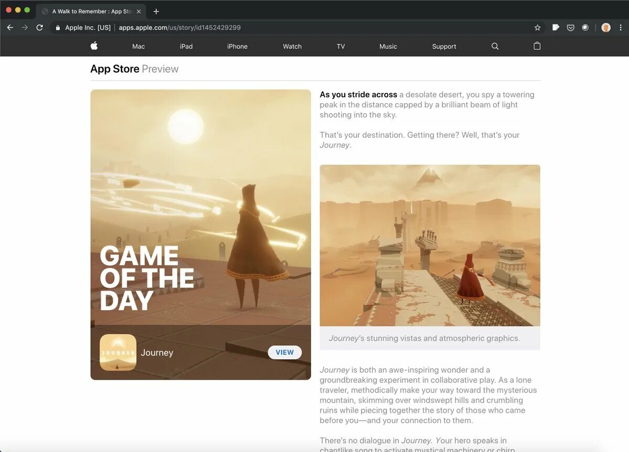
Task: Open the Chrome three-dot menu
Action: click(x=621, y=28)
